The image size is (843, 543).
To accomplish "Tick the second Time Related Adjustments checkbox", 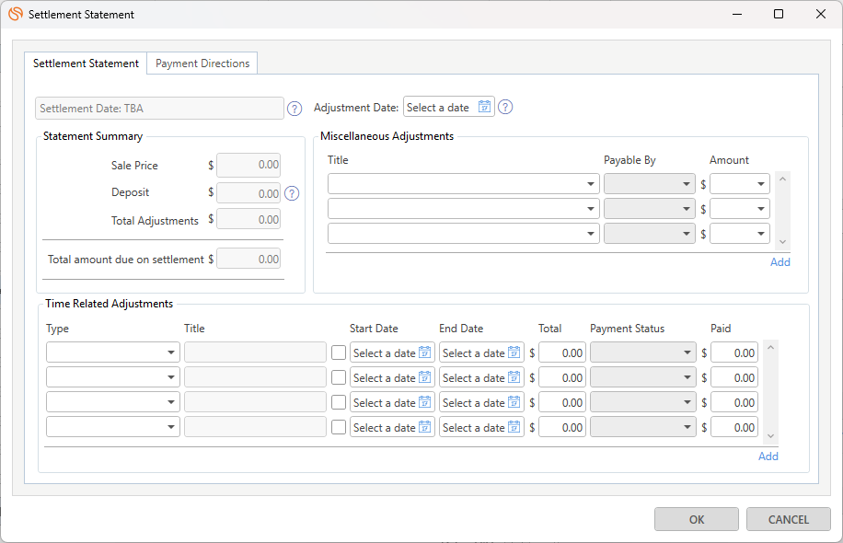I will tap(339, 377).
